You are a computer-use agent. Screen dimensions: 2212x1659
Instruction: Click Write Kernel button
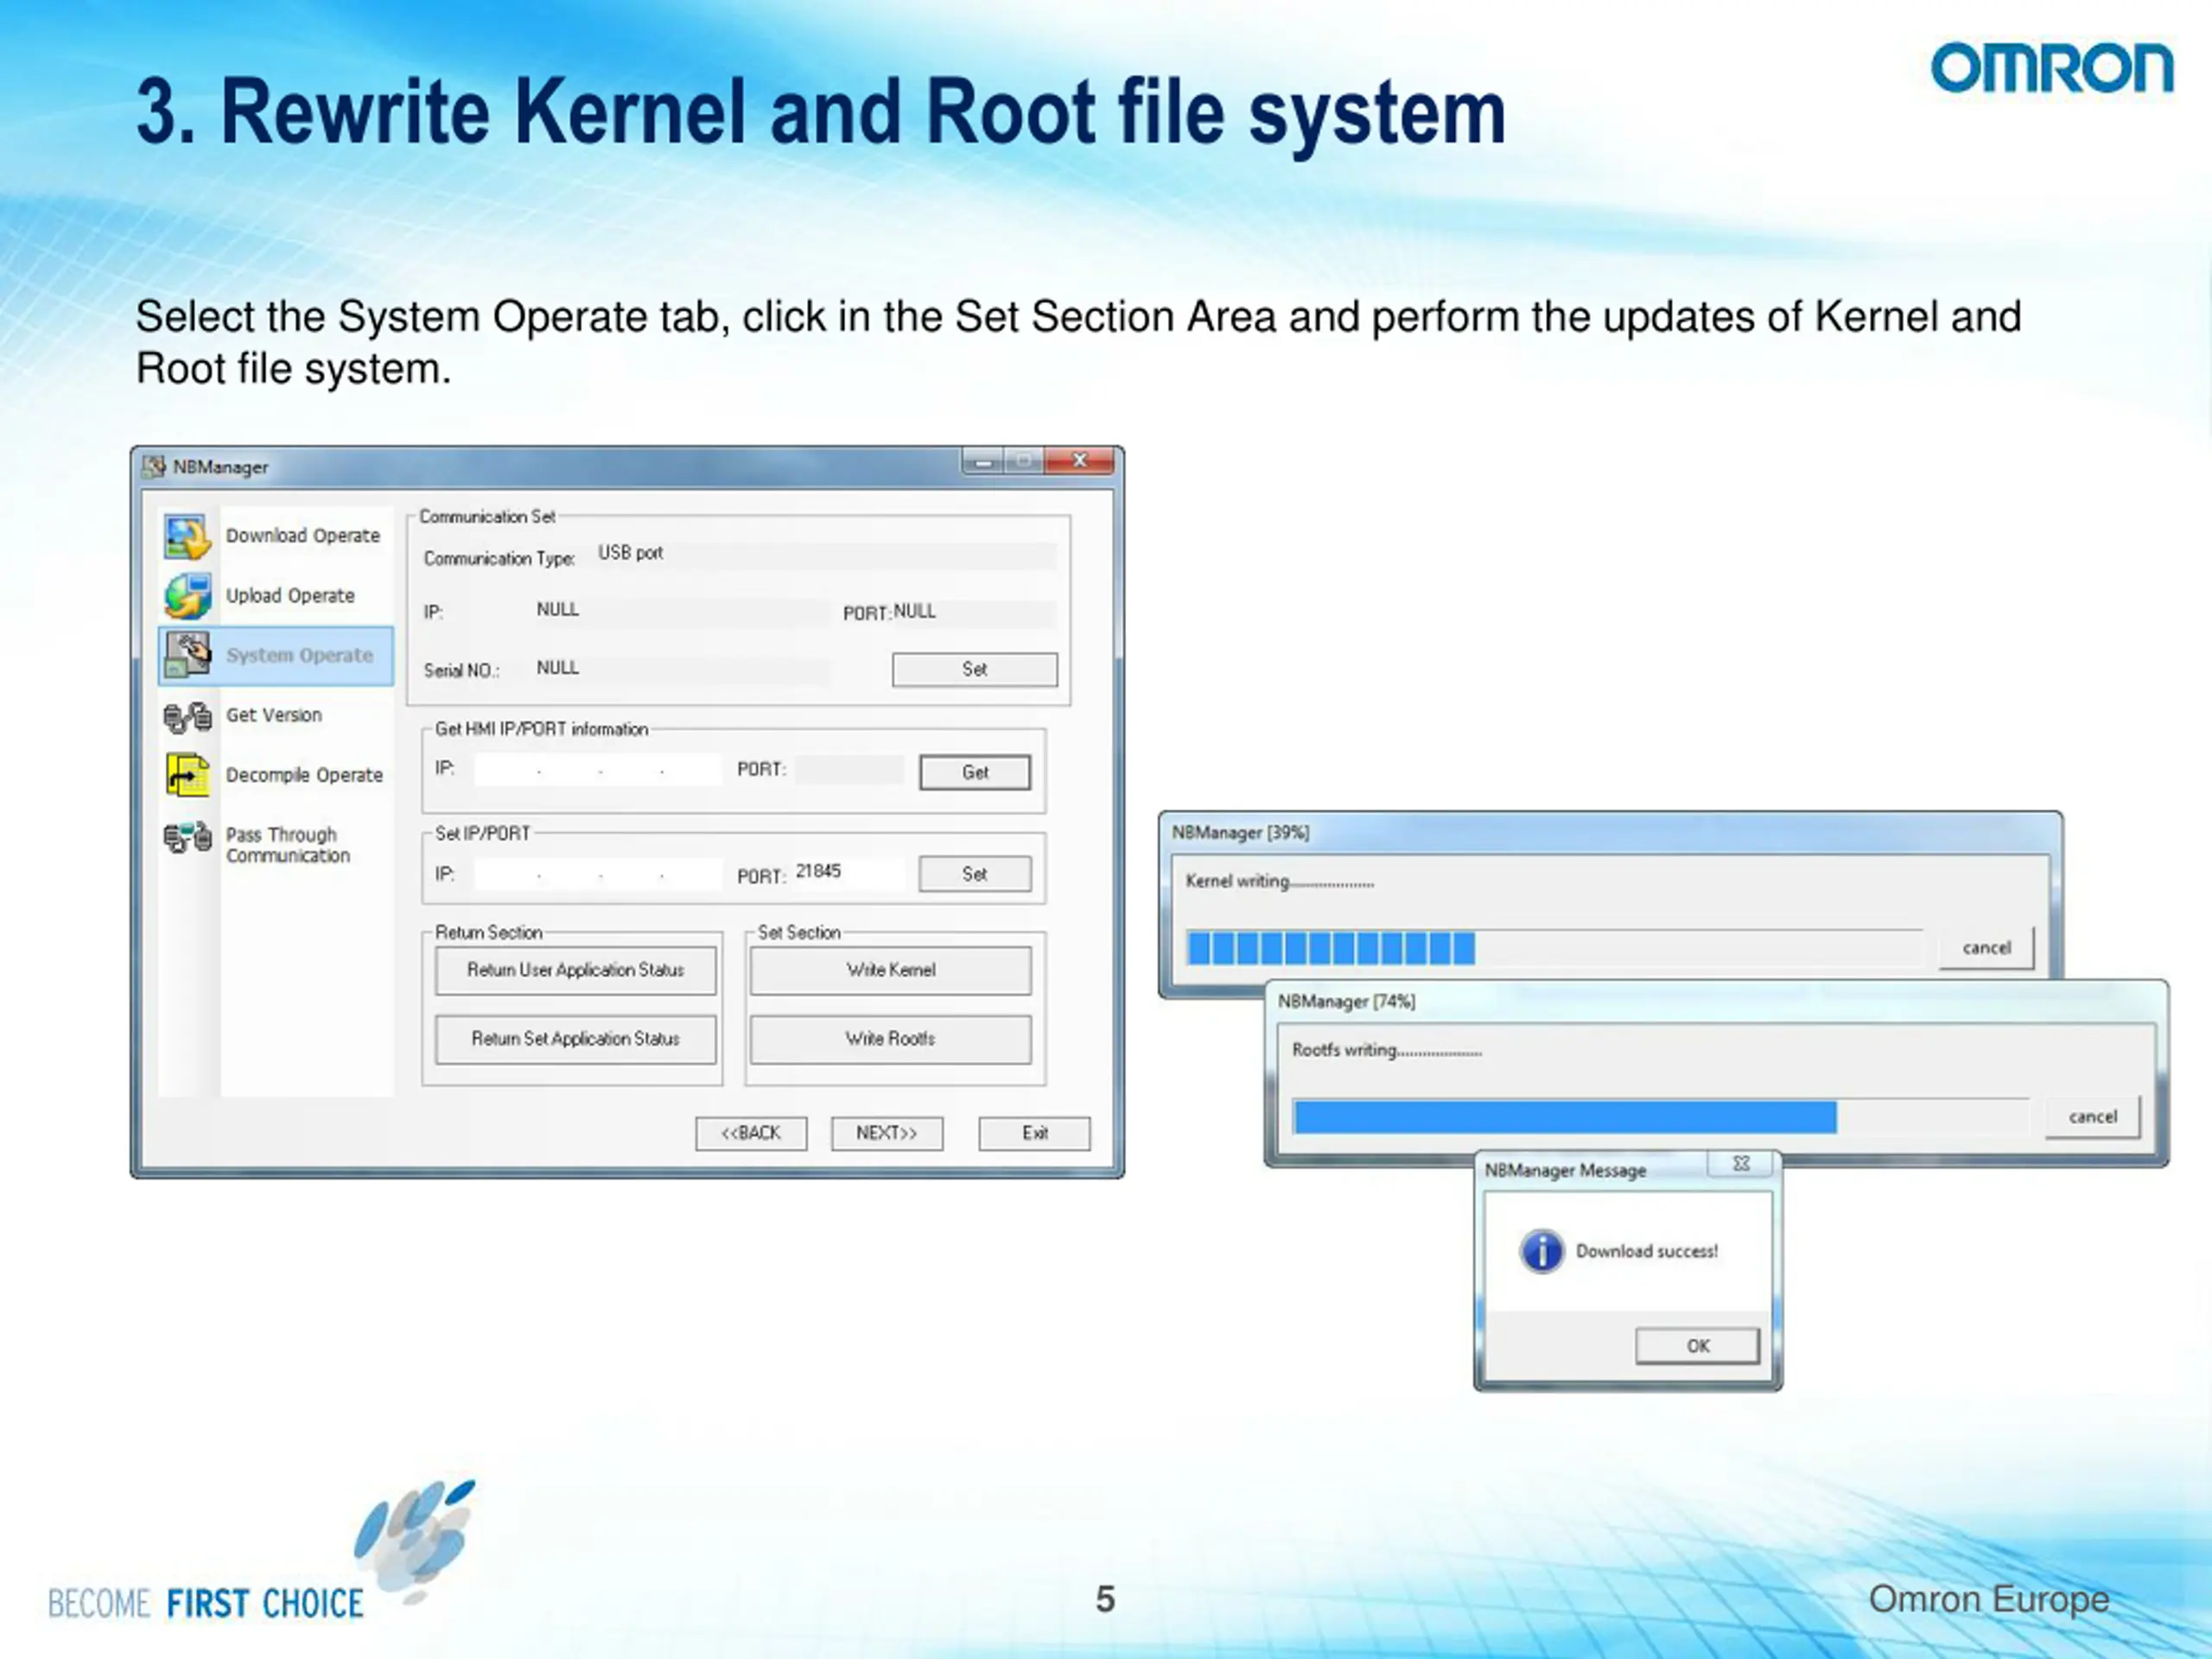coord(890,970)
